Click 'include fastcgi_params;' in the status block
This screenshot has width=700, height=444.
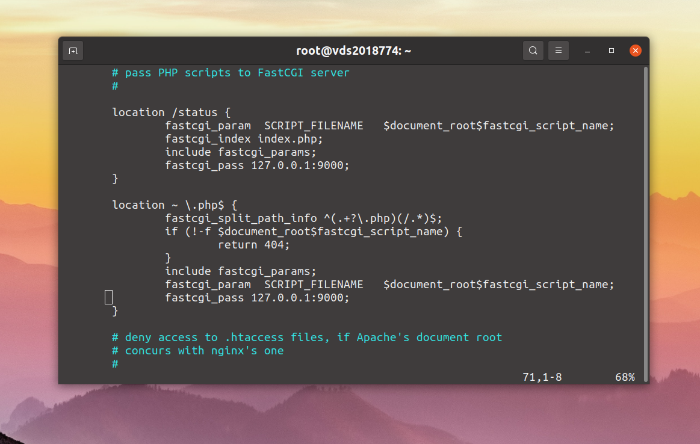(241, 152)
